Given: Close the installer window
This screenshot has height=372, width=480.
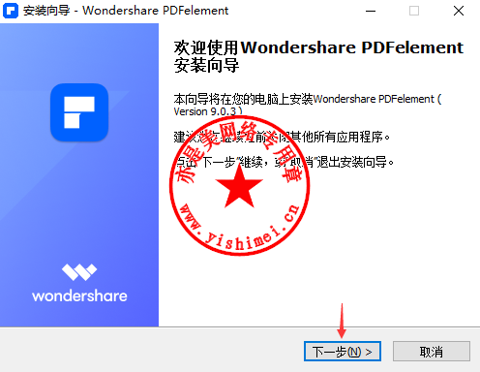Looking at the screenshot, I should (x=459, y=11).
